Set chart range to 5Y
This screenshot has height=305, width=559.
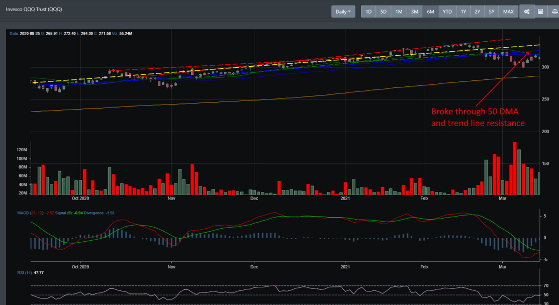click(492, 12)
